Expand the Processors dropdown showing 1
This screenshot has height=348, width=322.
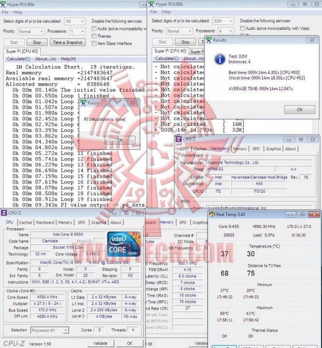point(77,31)
